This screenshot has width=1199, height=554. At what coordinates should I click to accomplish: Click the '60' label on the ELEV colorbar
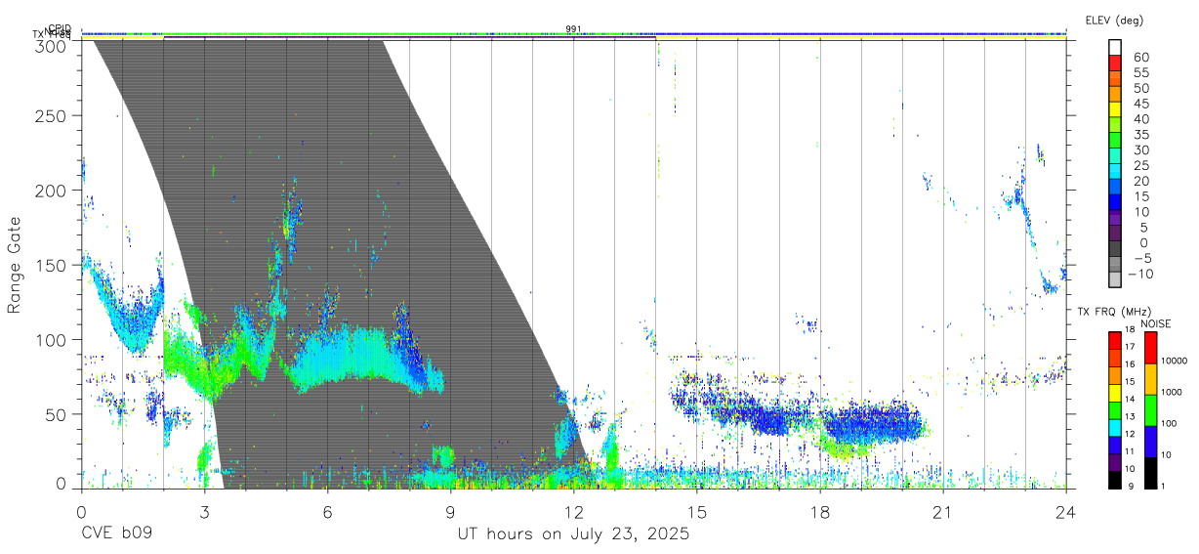1141,58
